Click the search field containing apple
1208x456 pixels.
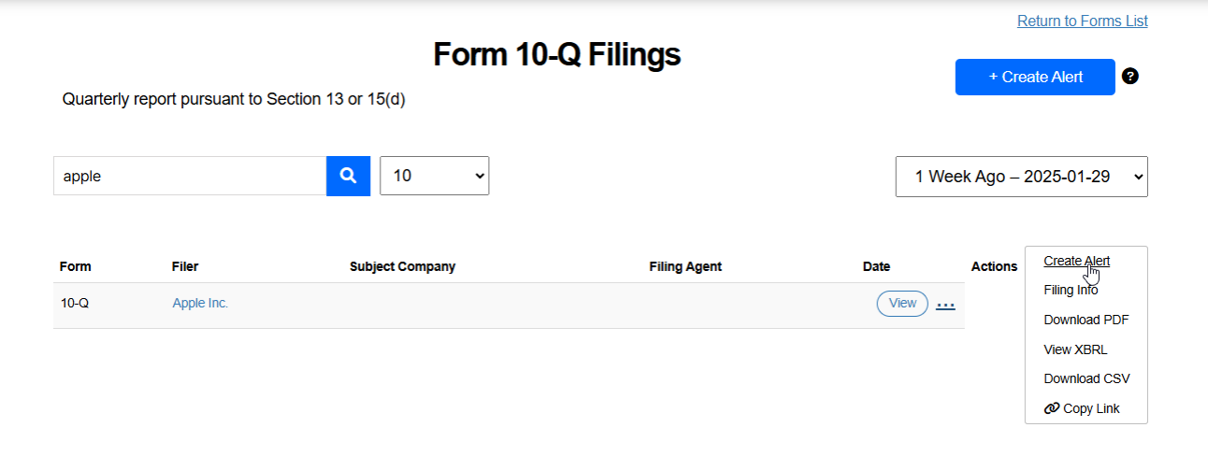coord(190,176)
